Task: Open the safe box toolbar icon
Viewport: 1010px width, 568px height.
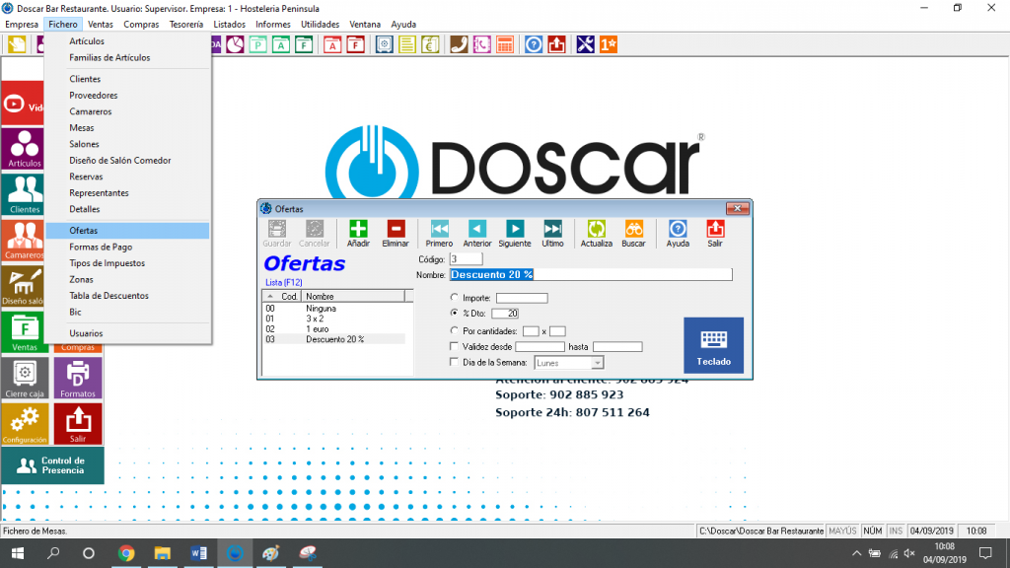Action: (385, 44)
